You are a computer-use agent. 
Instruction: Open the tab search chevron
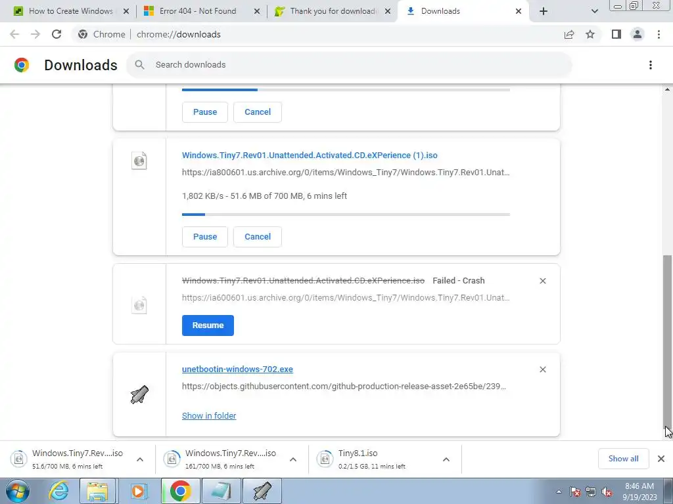tap(594, 11)
